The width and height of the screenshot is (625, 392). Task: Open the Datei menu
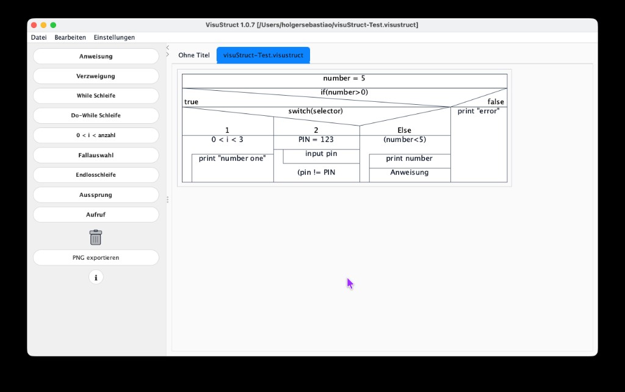pyautogui.click(x=39, y=37)
